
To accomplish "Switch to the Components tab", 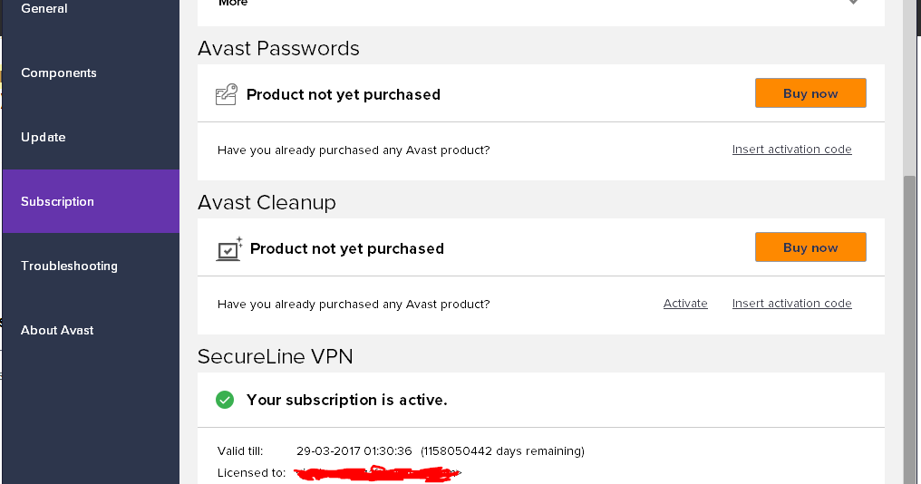I will click(x=59, y=73).
